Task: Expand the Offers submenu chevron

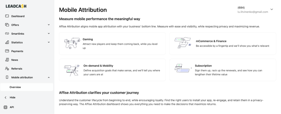Action: tap(49, 25)
